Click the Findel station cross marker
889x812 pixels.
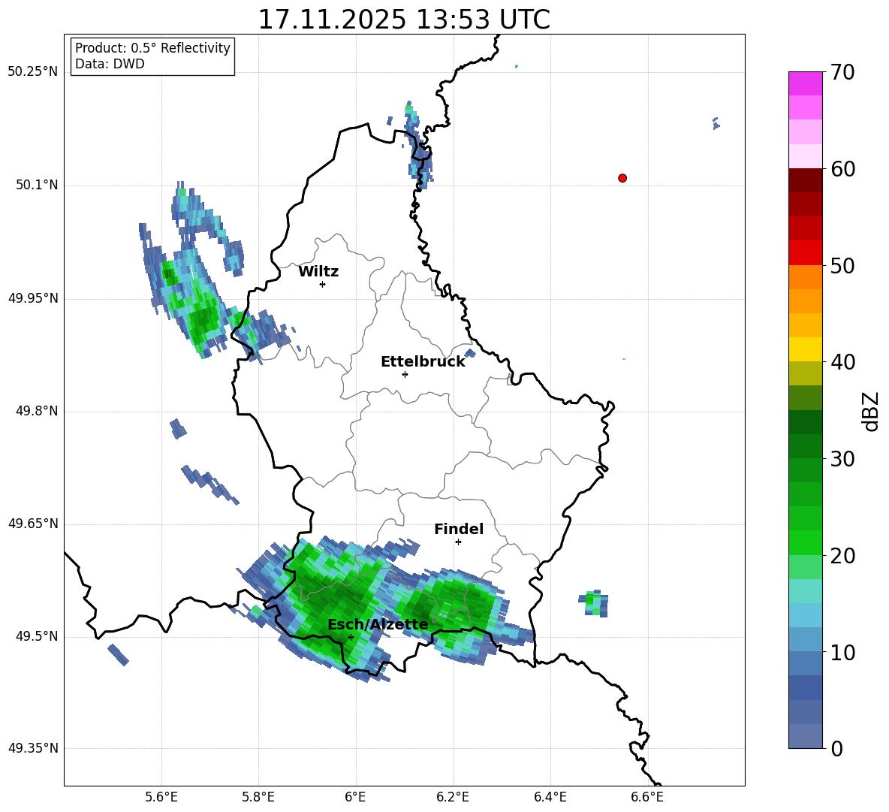(x=458, y=542)
